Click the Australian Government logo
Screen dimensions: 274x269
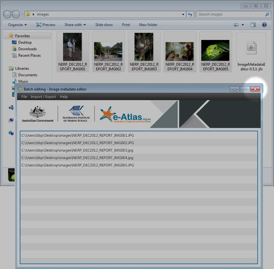[x=37, y=114]
